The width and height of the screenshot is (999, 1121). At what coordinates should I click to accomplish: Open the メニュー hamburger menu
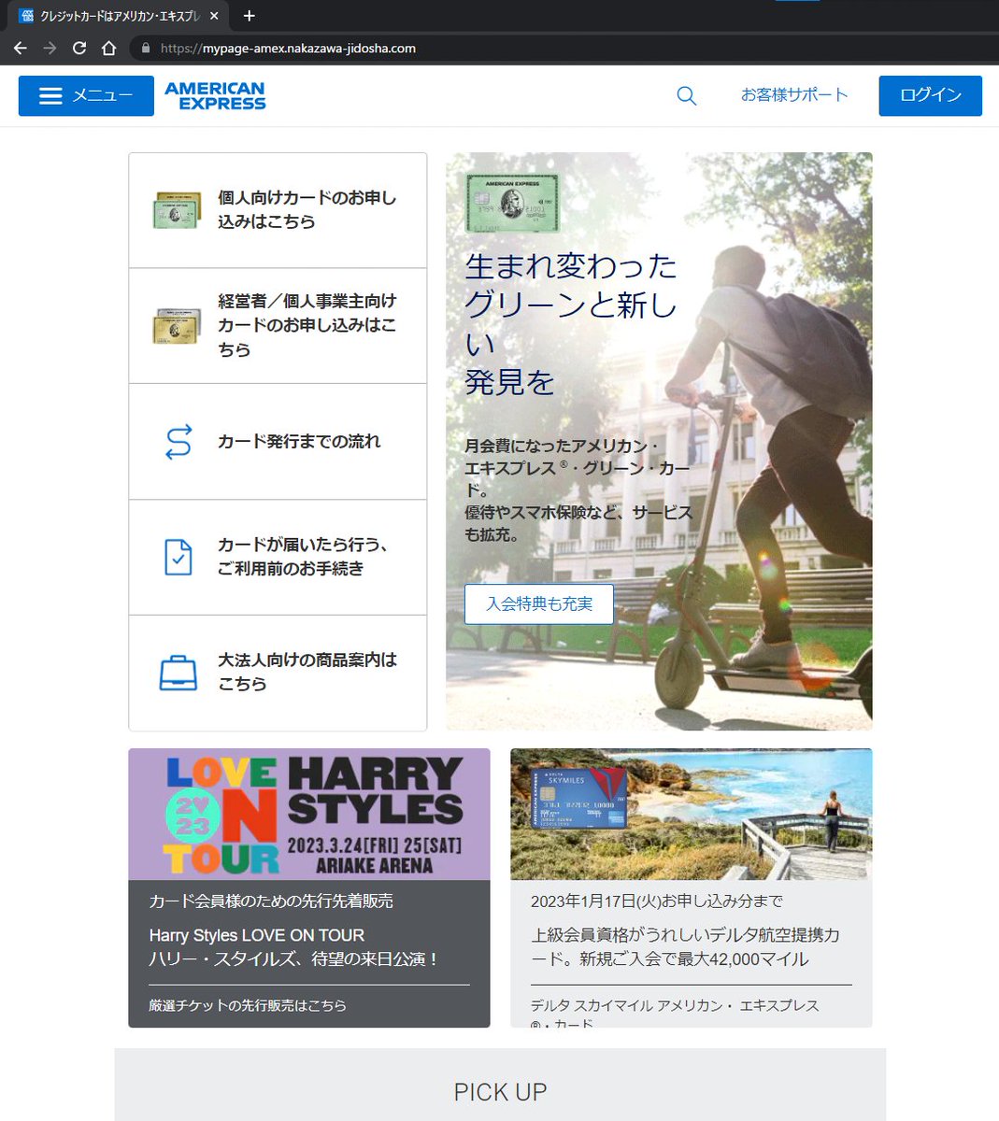[x=86, y=95]
